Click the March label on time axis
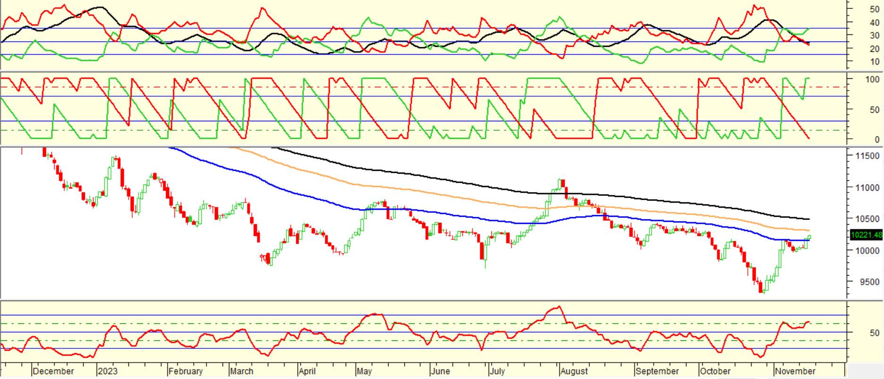Viewport: 884px width, 379px height. tap(242, 371)
